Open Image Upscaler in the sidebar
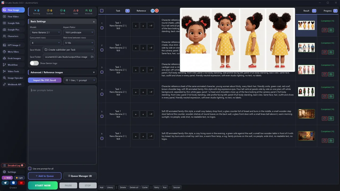340x191 pixels. tap(13, 78)
